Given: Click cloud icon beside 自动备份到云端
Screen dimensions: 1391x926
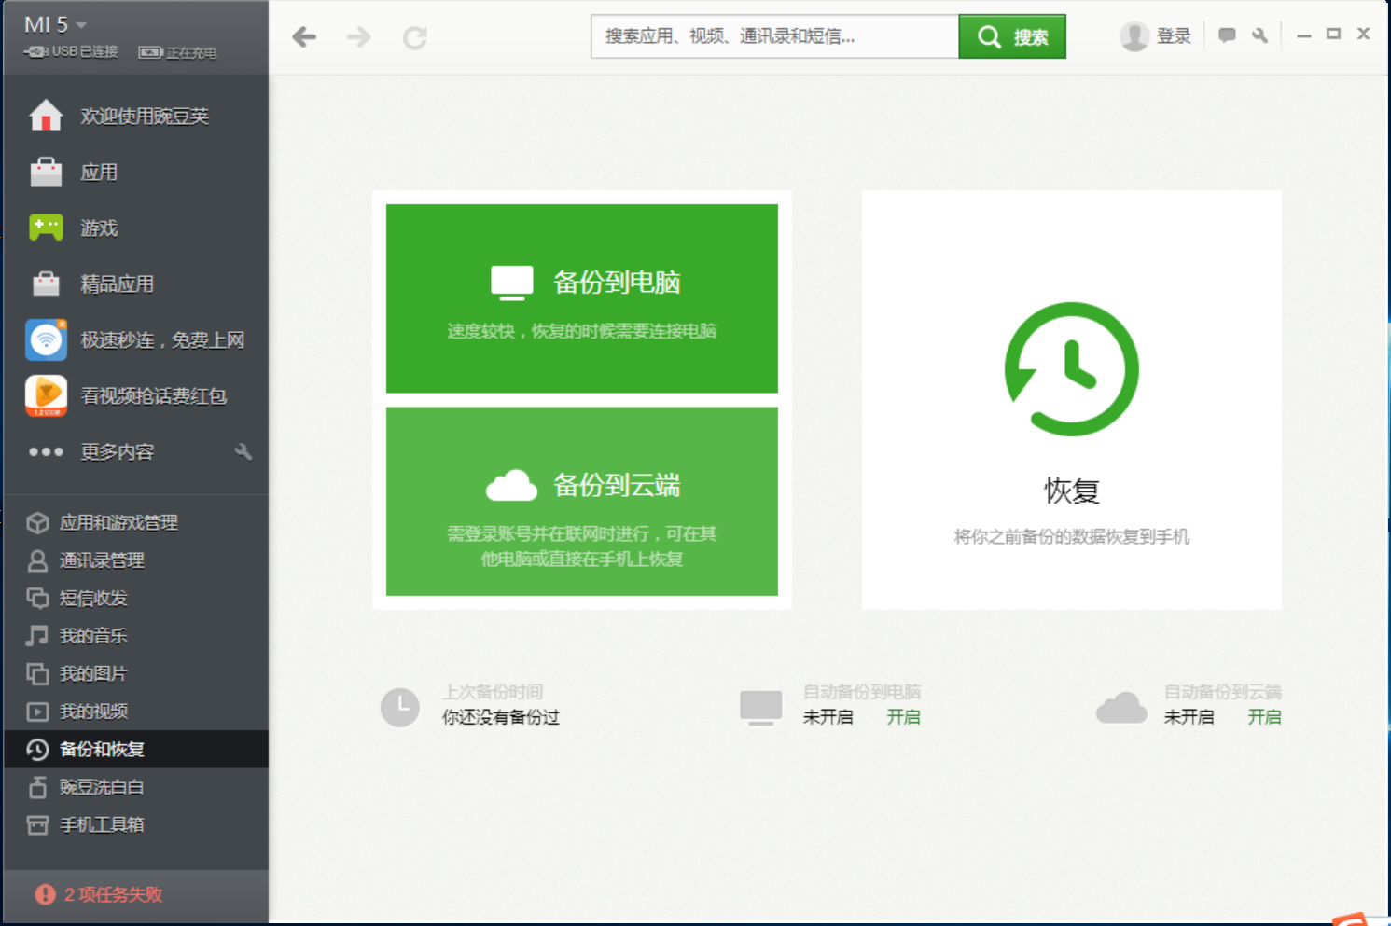Looking at the screenshot, I should click(x=1121, y=708).
